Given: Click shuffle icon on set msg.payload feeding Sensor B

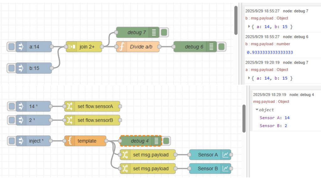Looking at the screenshot, I should tap(125, 168).
